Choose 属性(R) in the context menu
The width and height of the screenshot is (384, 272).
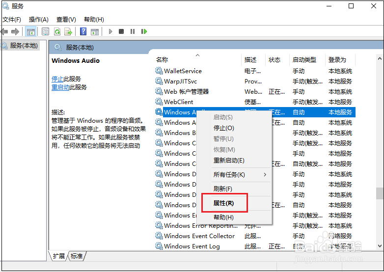(235, 203)
